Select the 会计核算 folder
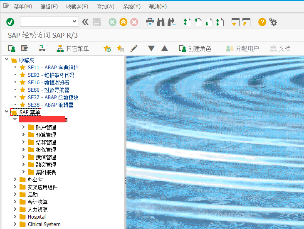Image resolution: width=304 pixels, height=229 pixels. click(x=37, y=202)
